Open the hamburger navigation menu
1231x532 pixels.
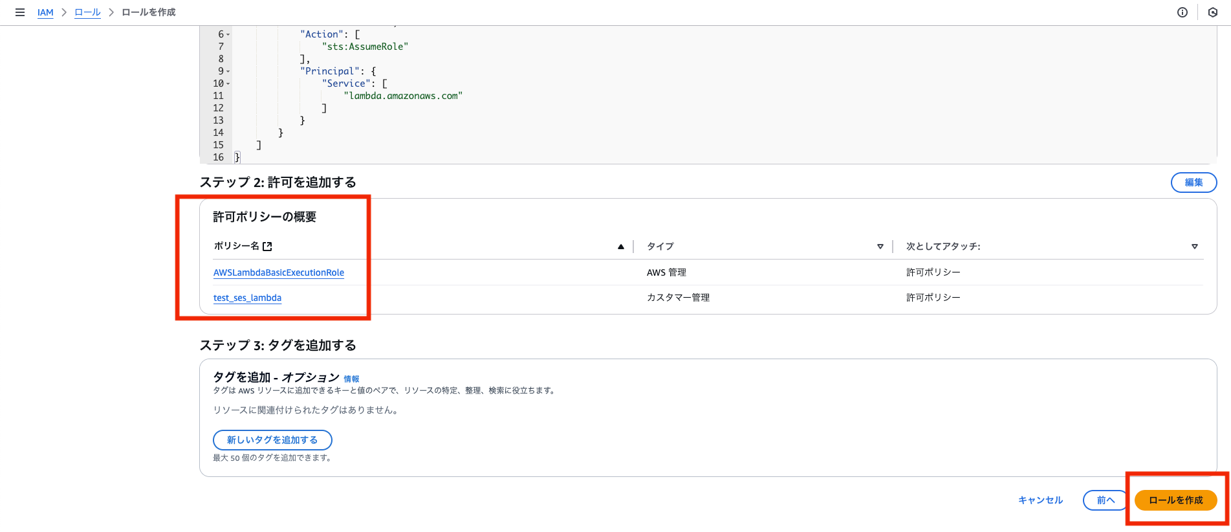click(20, 12)
